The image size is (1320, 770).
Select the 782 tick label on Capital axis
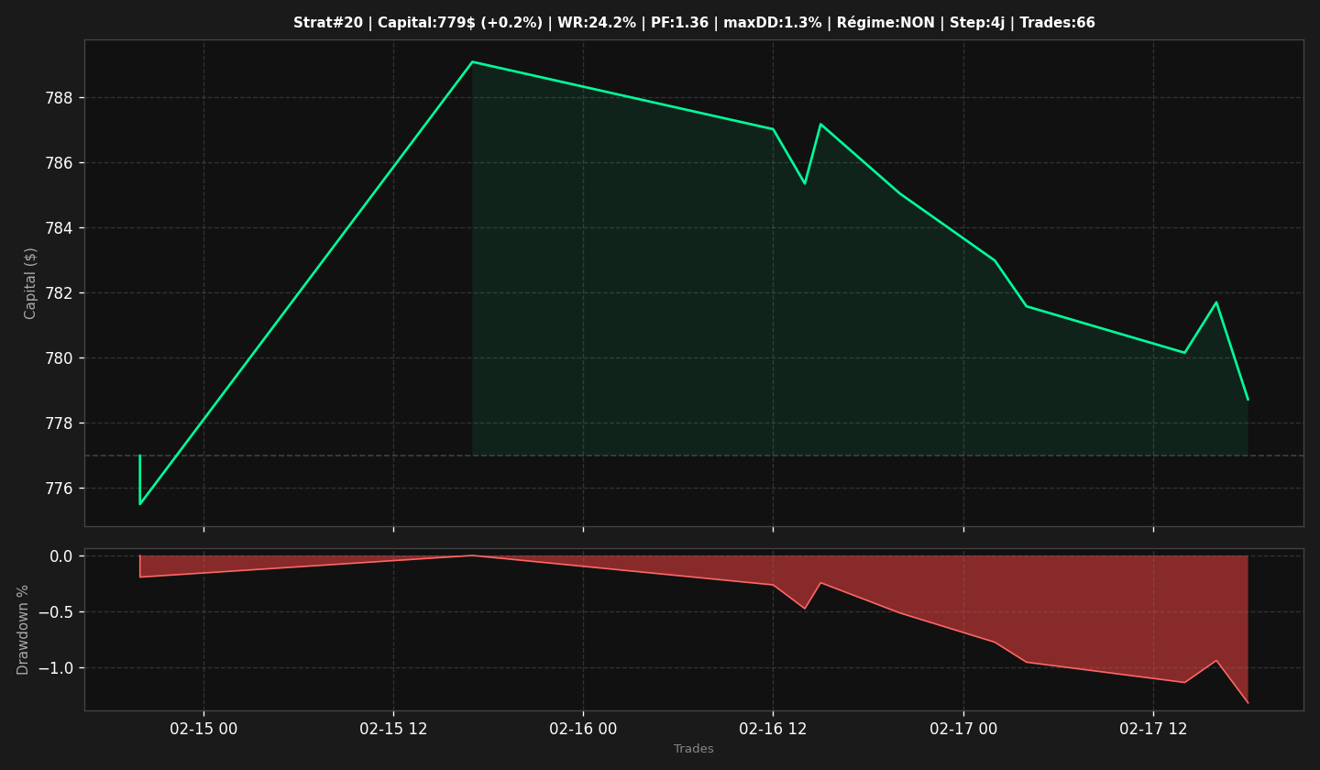coord(60,293)
